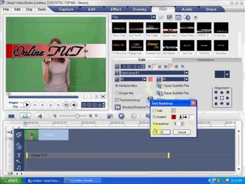Switch to audio view speaker icon

click(40, 116)
